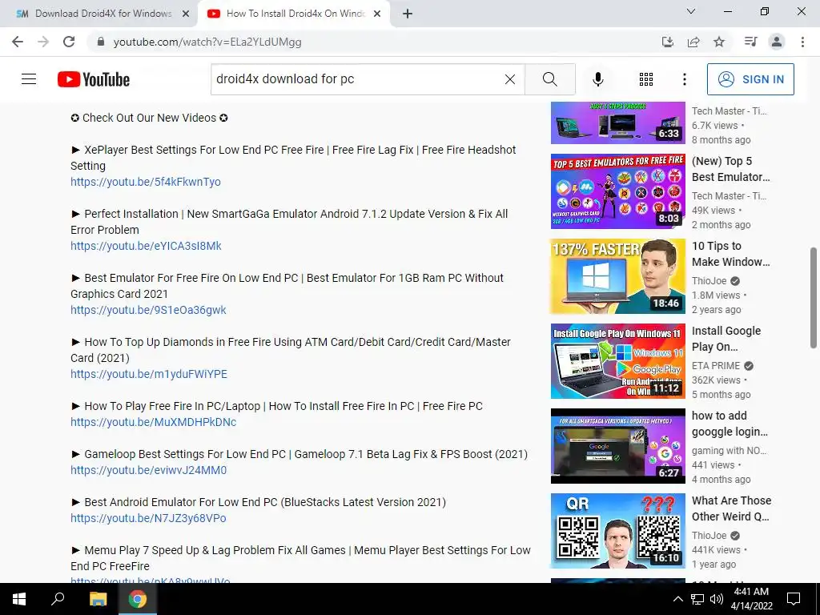Click ETA PRIME channel name
This screenshot has width=820, height=615.
716,365
